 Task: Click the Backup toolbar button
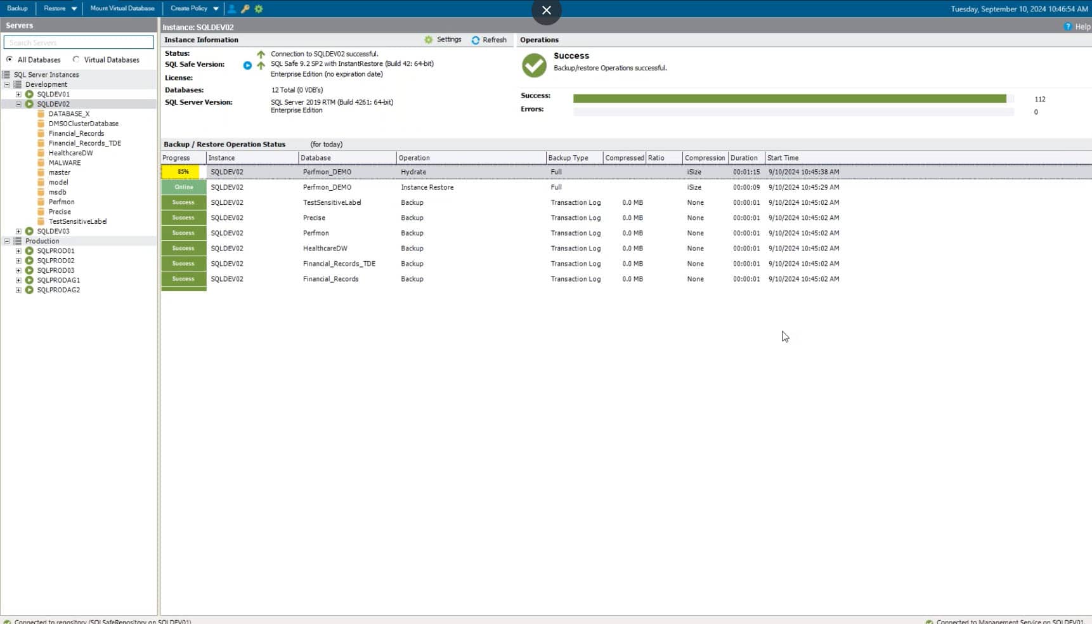(17, 8)
